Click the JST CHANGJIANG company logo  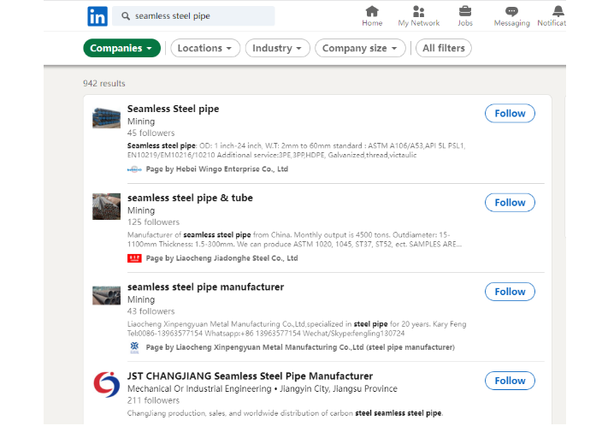(x=107, y=385)
